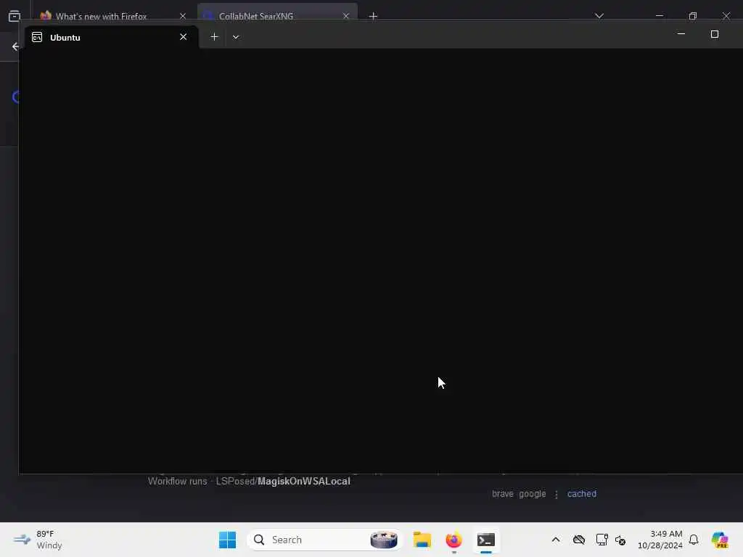Screen dimensions: 743x557
Task: Open clock and calendar at 3:49 AM
Action: pos(660,540)
